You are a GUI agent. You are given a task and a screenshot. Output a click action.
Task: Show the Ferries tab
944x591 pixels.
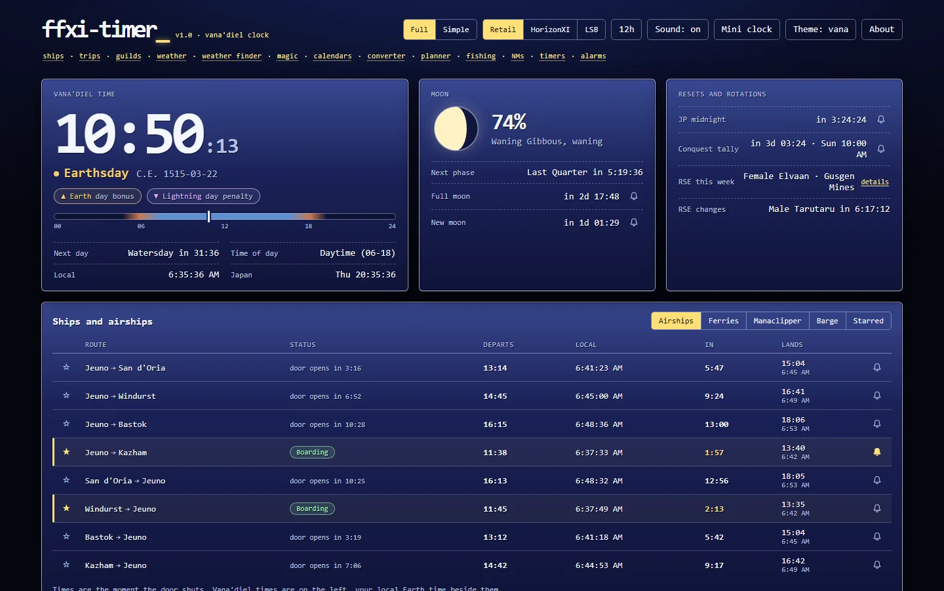click(724, 321)
